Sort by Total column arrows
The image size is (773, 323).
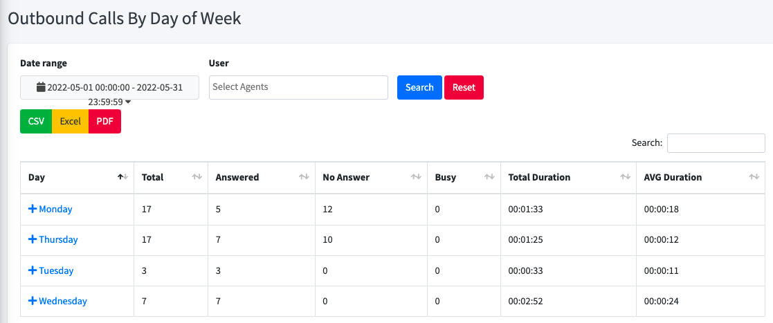coord(197,177)
